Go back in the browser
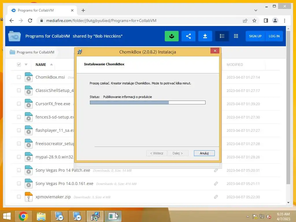 tap(12, 21)
